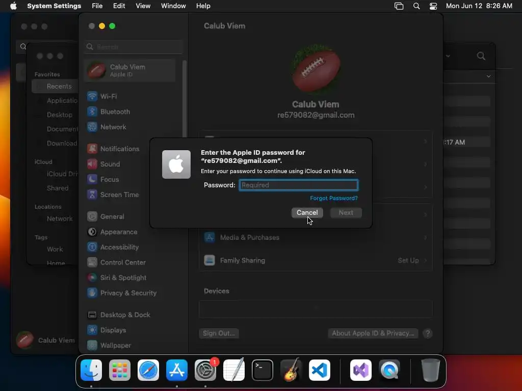Focus the Password input field
This screenshot has width=522, height=391.
(x=299, y=185)
